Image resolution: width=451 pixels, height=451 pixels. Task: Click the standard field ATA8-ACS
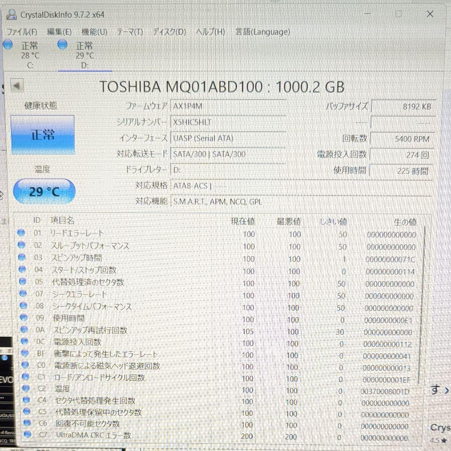point(301,186)
